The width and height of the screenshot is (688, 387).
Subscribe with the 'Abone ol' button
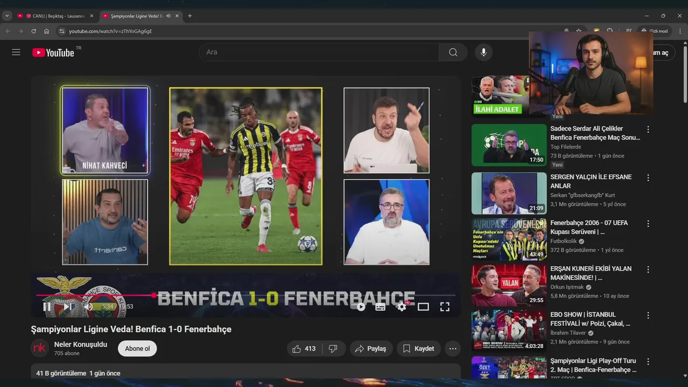pyautogui.click(x=138, y=348)
